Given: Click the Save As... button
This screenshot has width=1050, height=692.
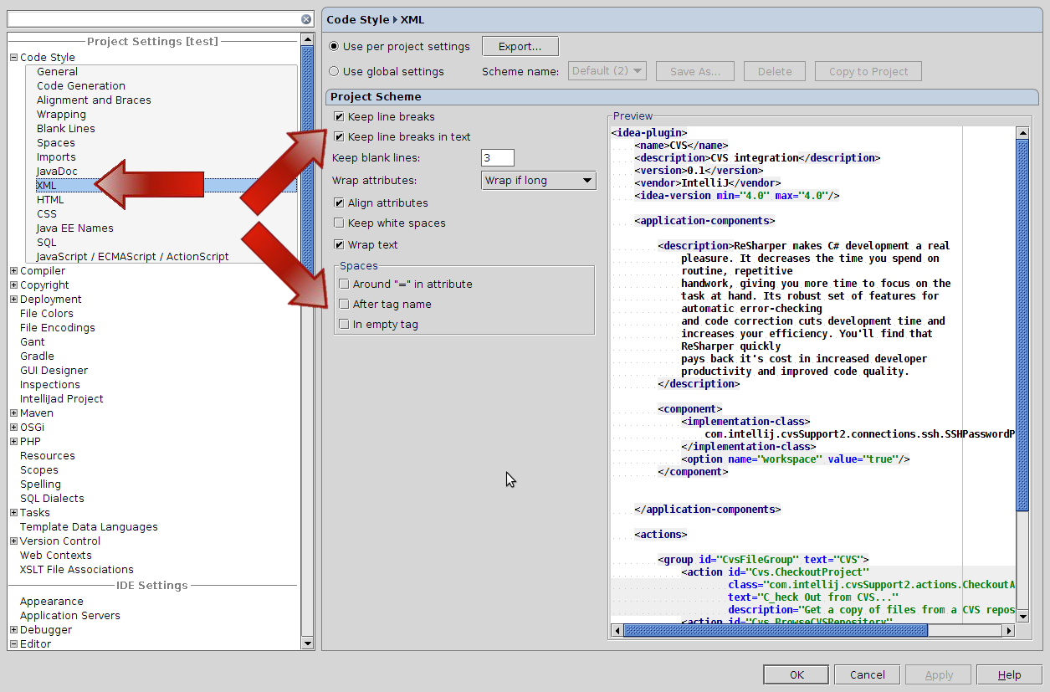Looking at the screenshot, I should coord(695,71).
